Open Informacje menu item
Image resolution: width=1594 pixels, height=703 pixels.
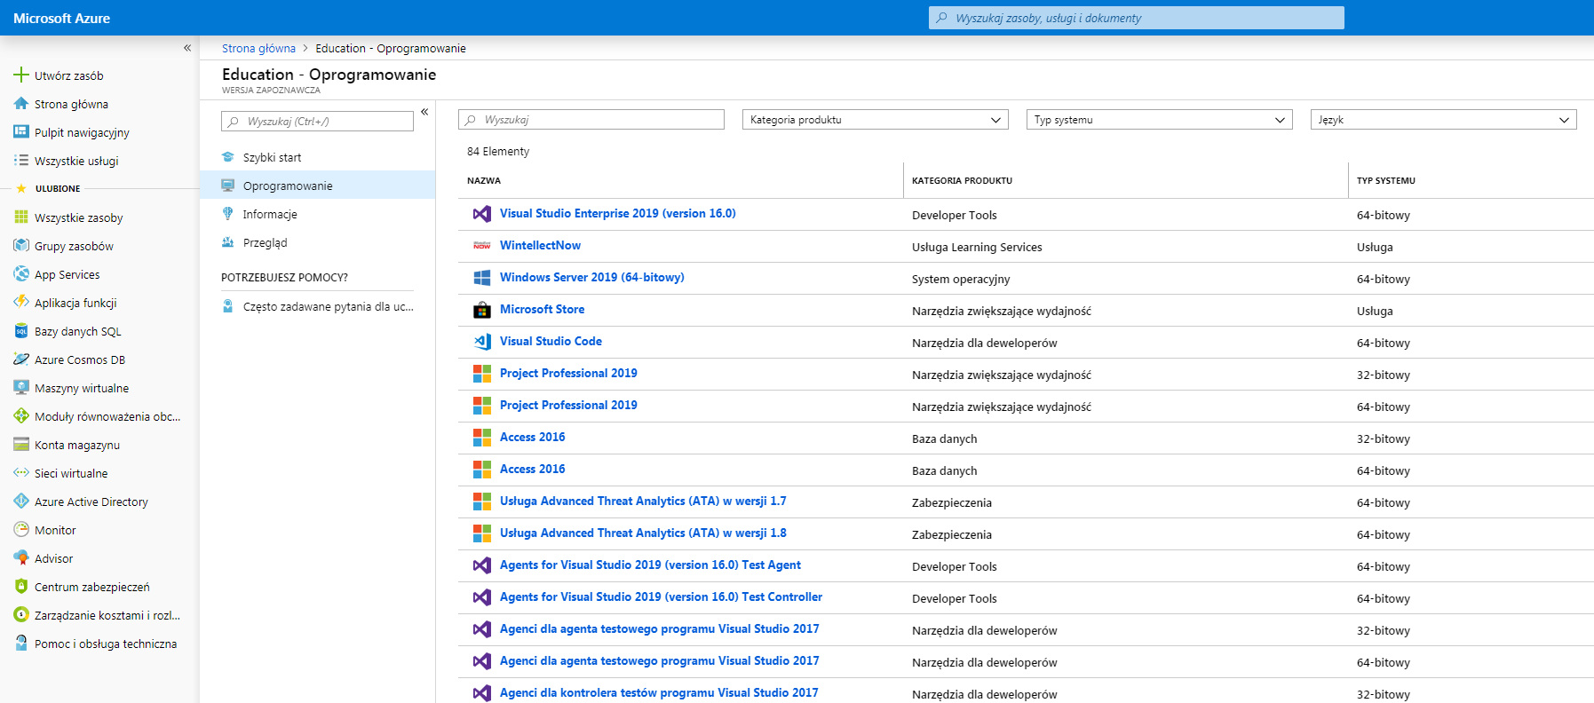pos(318,214)
